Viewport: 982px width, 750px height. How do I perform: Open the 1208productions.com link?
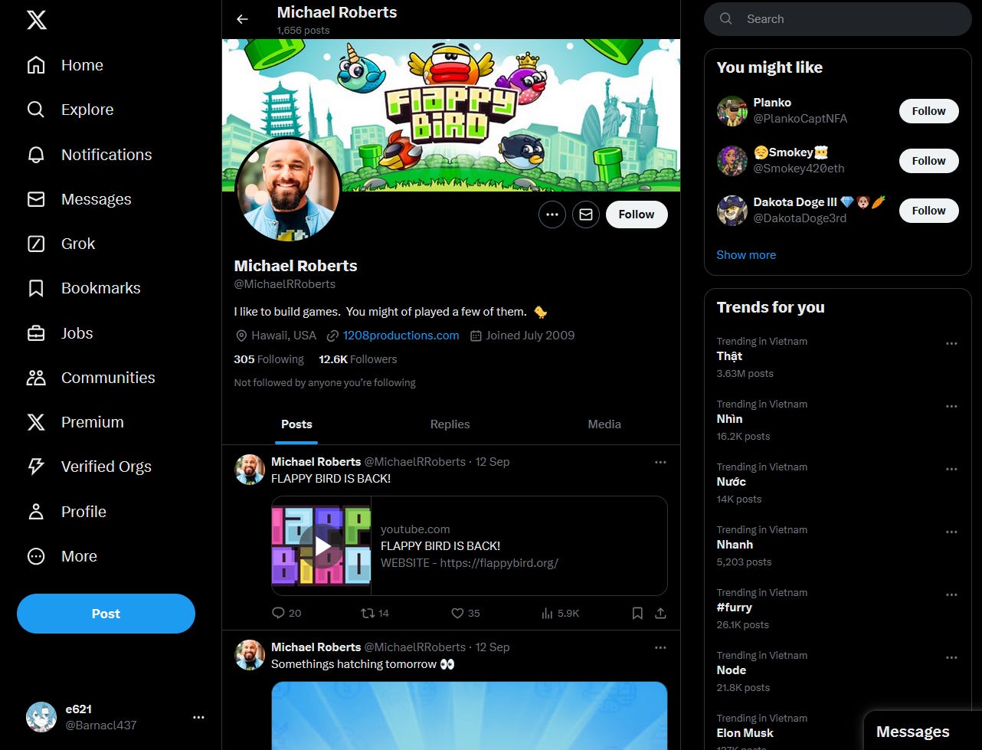coord(401,336)
